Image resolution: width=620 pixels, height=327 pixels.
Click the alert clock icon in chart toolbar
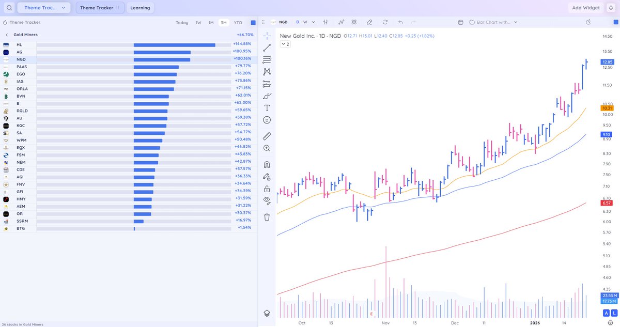(x=588, y=22)
